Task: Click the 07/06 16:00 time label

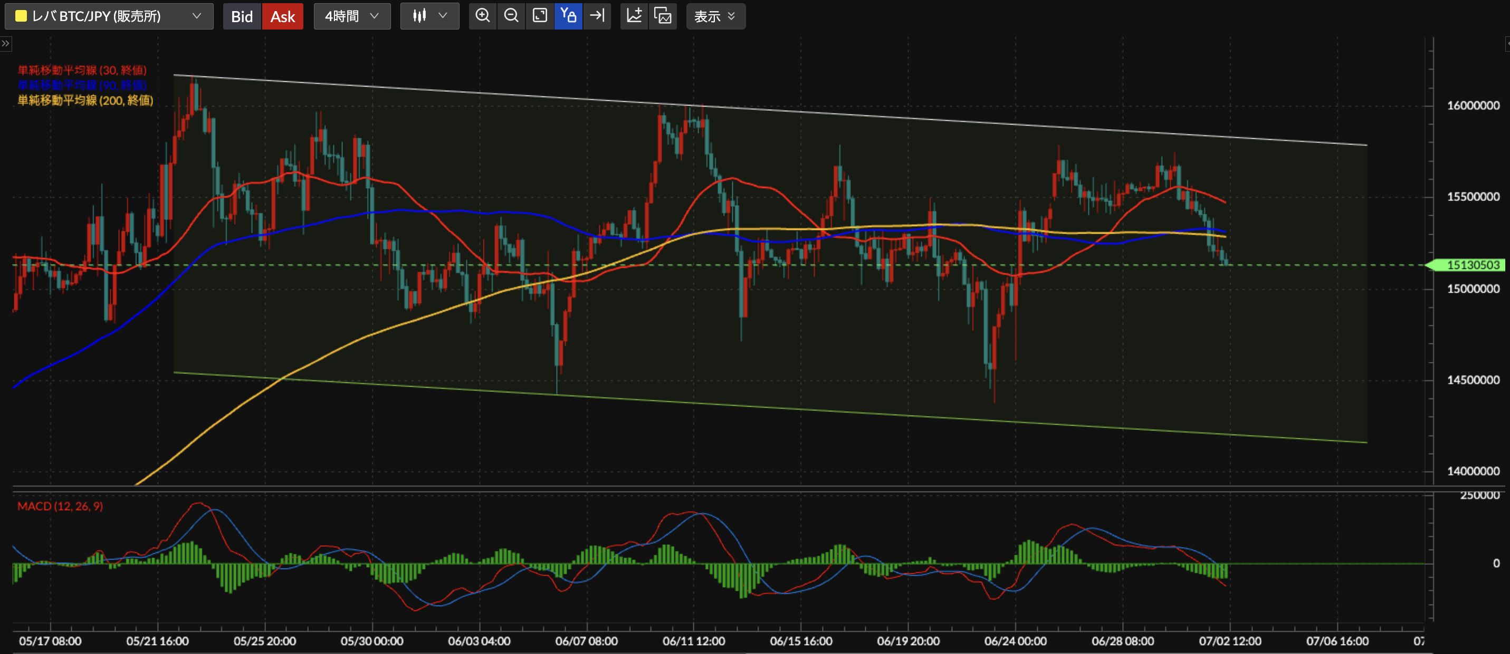Action: (x=1337, y=641)
